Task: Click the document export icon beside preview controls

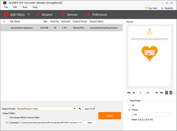Action: click(x=171, y=93)
